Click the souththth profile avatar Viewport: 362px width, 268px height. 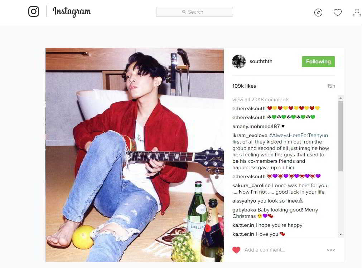tap(239, 62)
